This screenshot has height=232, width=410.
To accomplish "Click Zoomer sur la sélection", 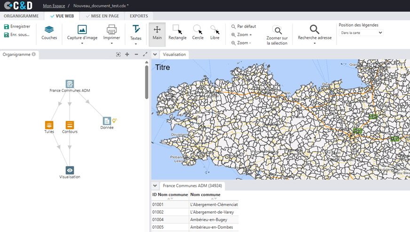I will pos(277,35).
